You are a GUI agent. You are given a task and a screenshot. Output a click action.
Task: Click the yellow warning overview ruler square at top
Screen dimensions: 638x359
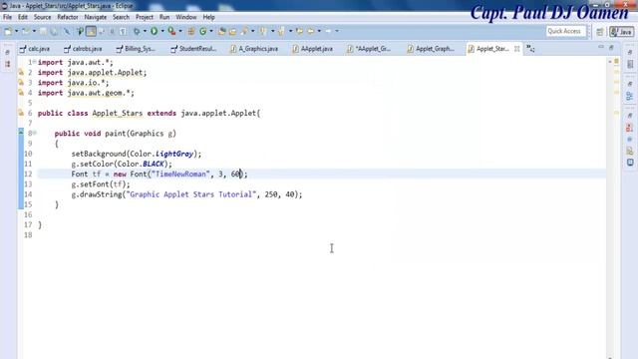616,62
